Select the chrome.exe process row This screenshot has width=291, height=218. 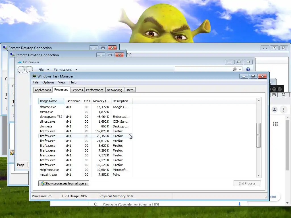pyautogui.click(x=85, y=107)
